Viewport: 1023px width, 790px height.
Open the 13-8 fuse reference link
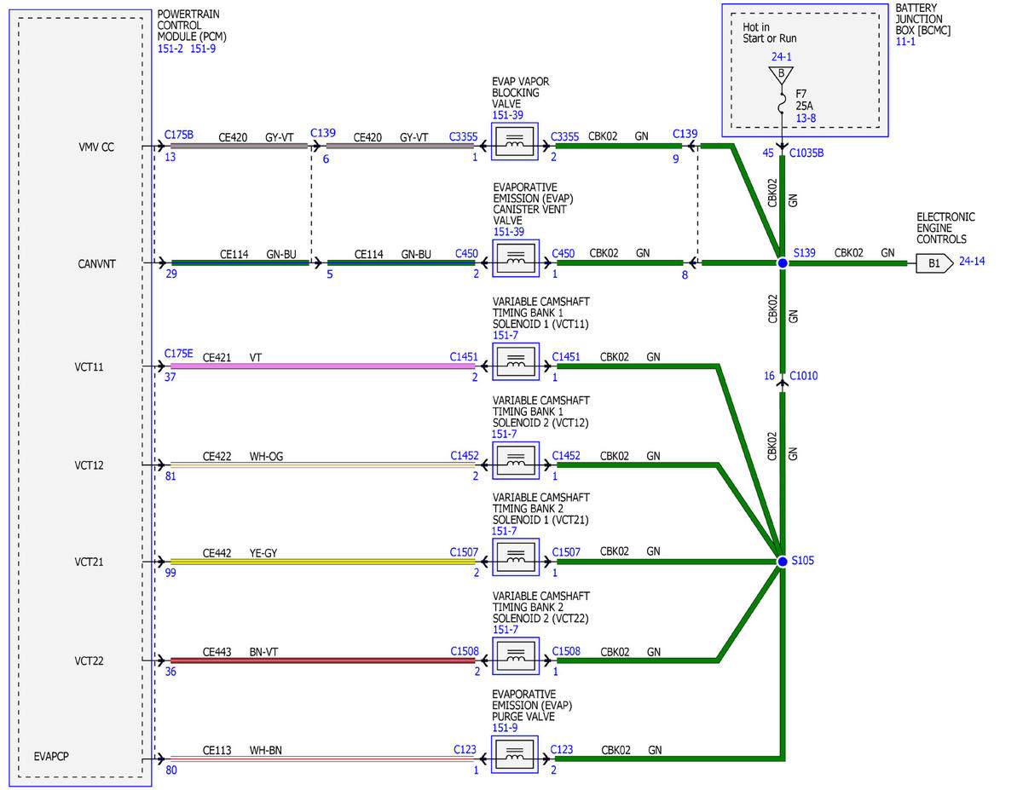pyautogui.click(x=806, y=119)
